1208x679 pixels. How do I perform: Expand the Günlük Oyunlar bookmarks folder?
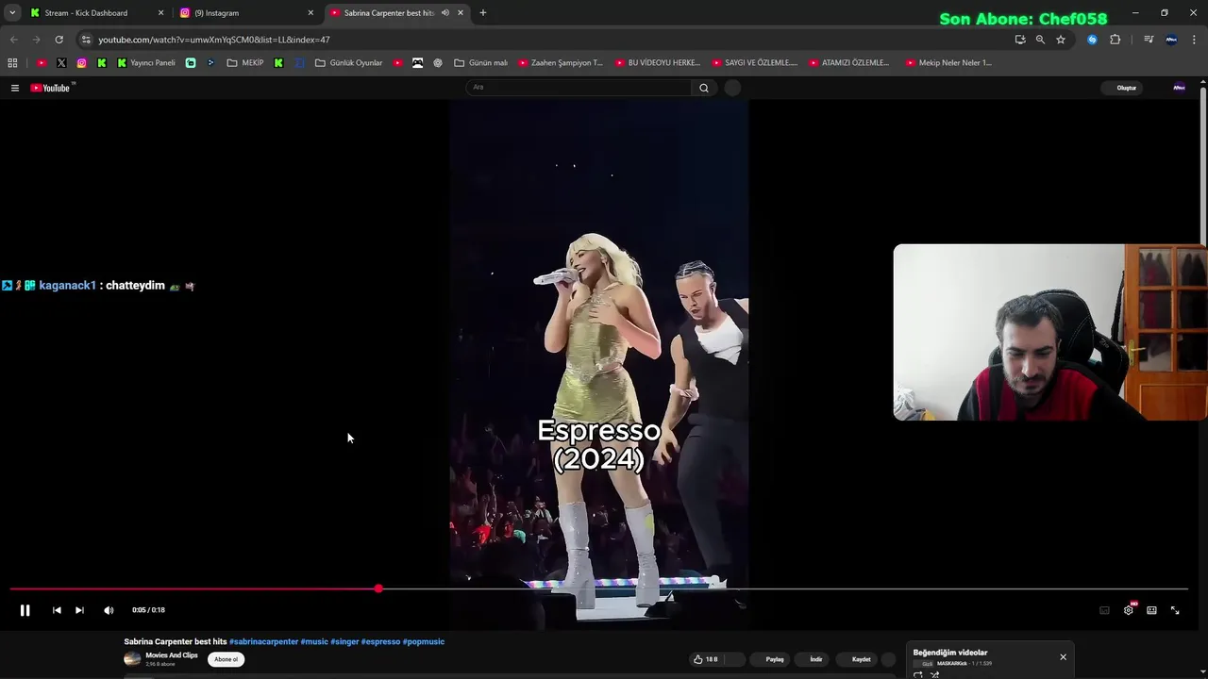(x=349, y=63)
